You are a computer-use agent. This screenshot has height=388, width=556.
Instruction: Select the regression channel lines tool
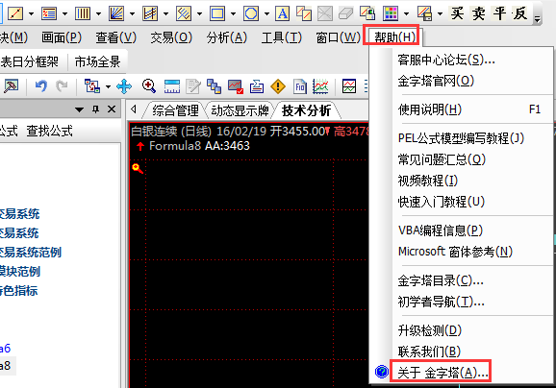tap(150, 13)
